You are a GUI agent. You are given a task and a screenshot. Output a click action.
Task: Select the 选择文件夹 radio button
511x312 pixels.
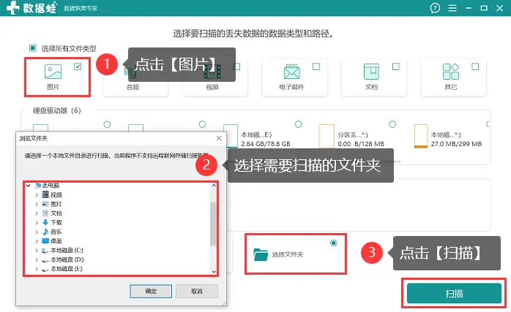(333, 243)
